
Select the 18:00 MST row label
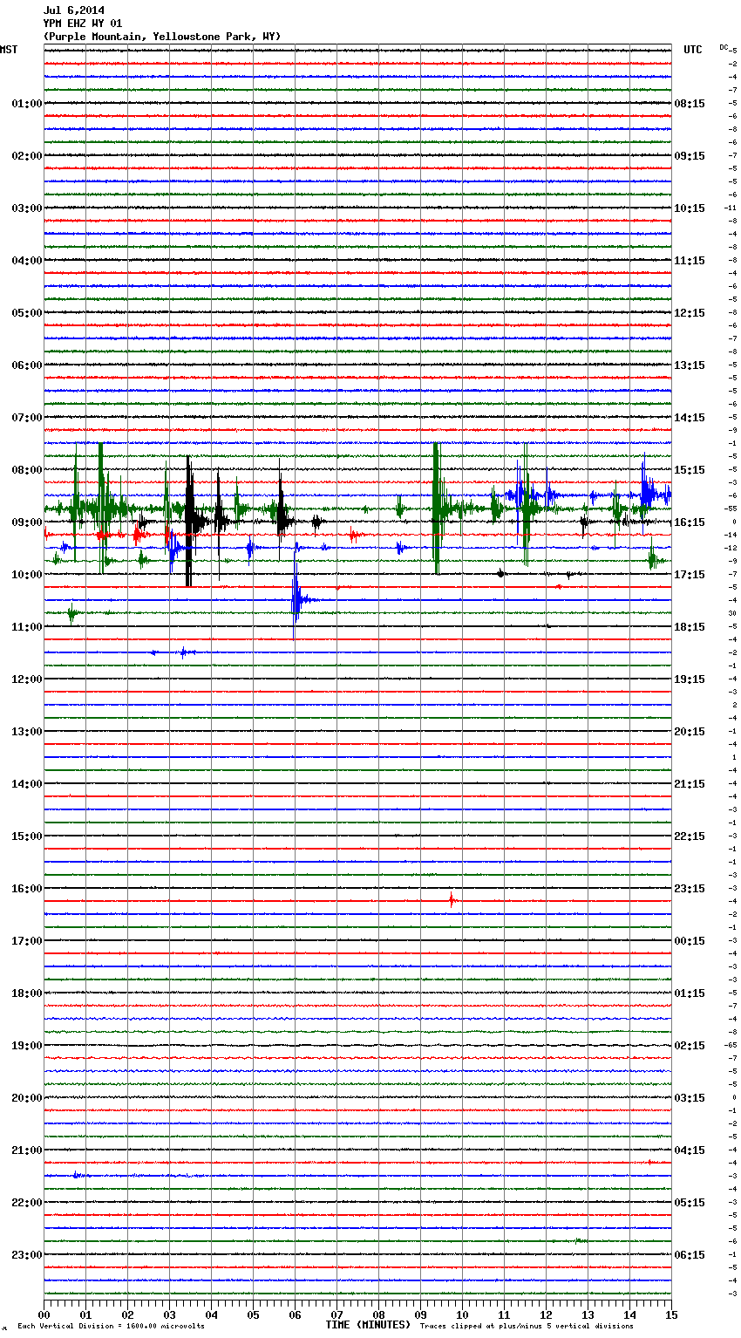tap(27, 993)
